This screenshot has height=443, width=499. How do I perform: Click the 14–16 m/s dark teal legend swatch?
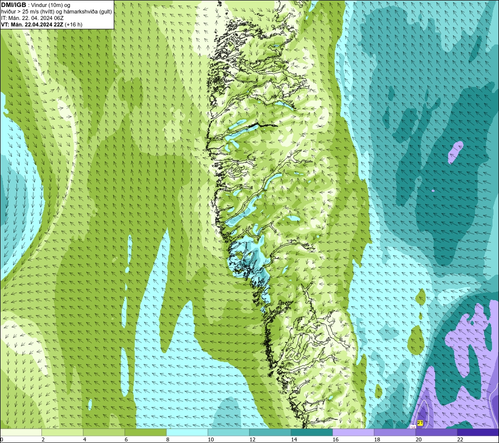[312, 433]
